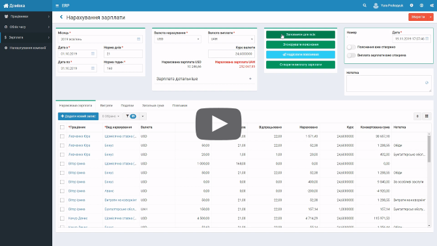Tick the select-all checkbox in table header
This screenshot has width=437, height=246.
click(x=62, y=127)
